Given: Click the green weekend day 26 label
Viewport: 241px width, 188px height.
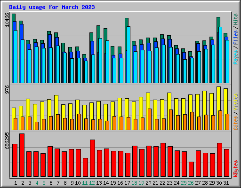Looking at the screenshot, I should coord(191,183).
